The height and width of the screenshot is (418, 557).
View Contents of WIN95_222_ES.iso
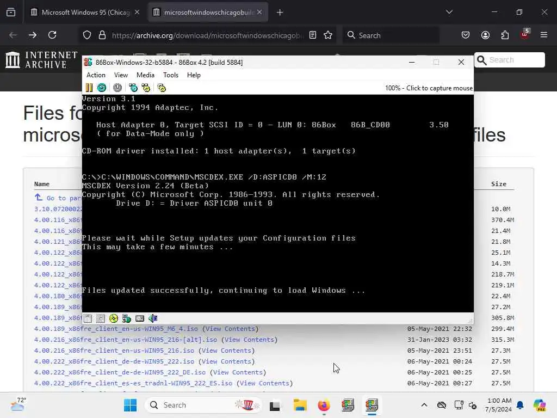point(265,383)
